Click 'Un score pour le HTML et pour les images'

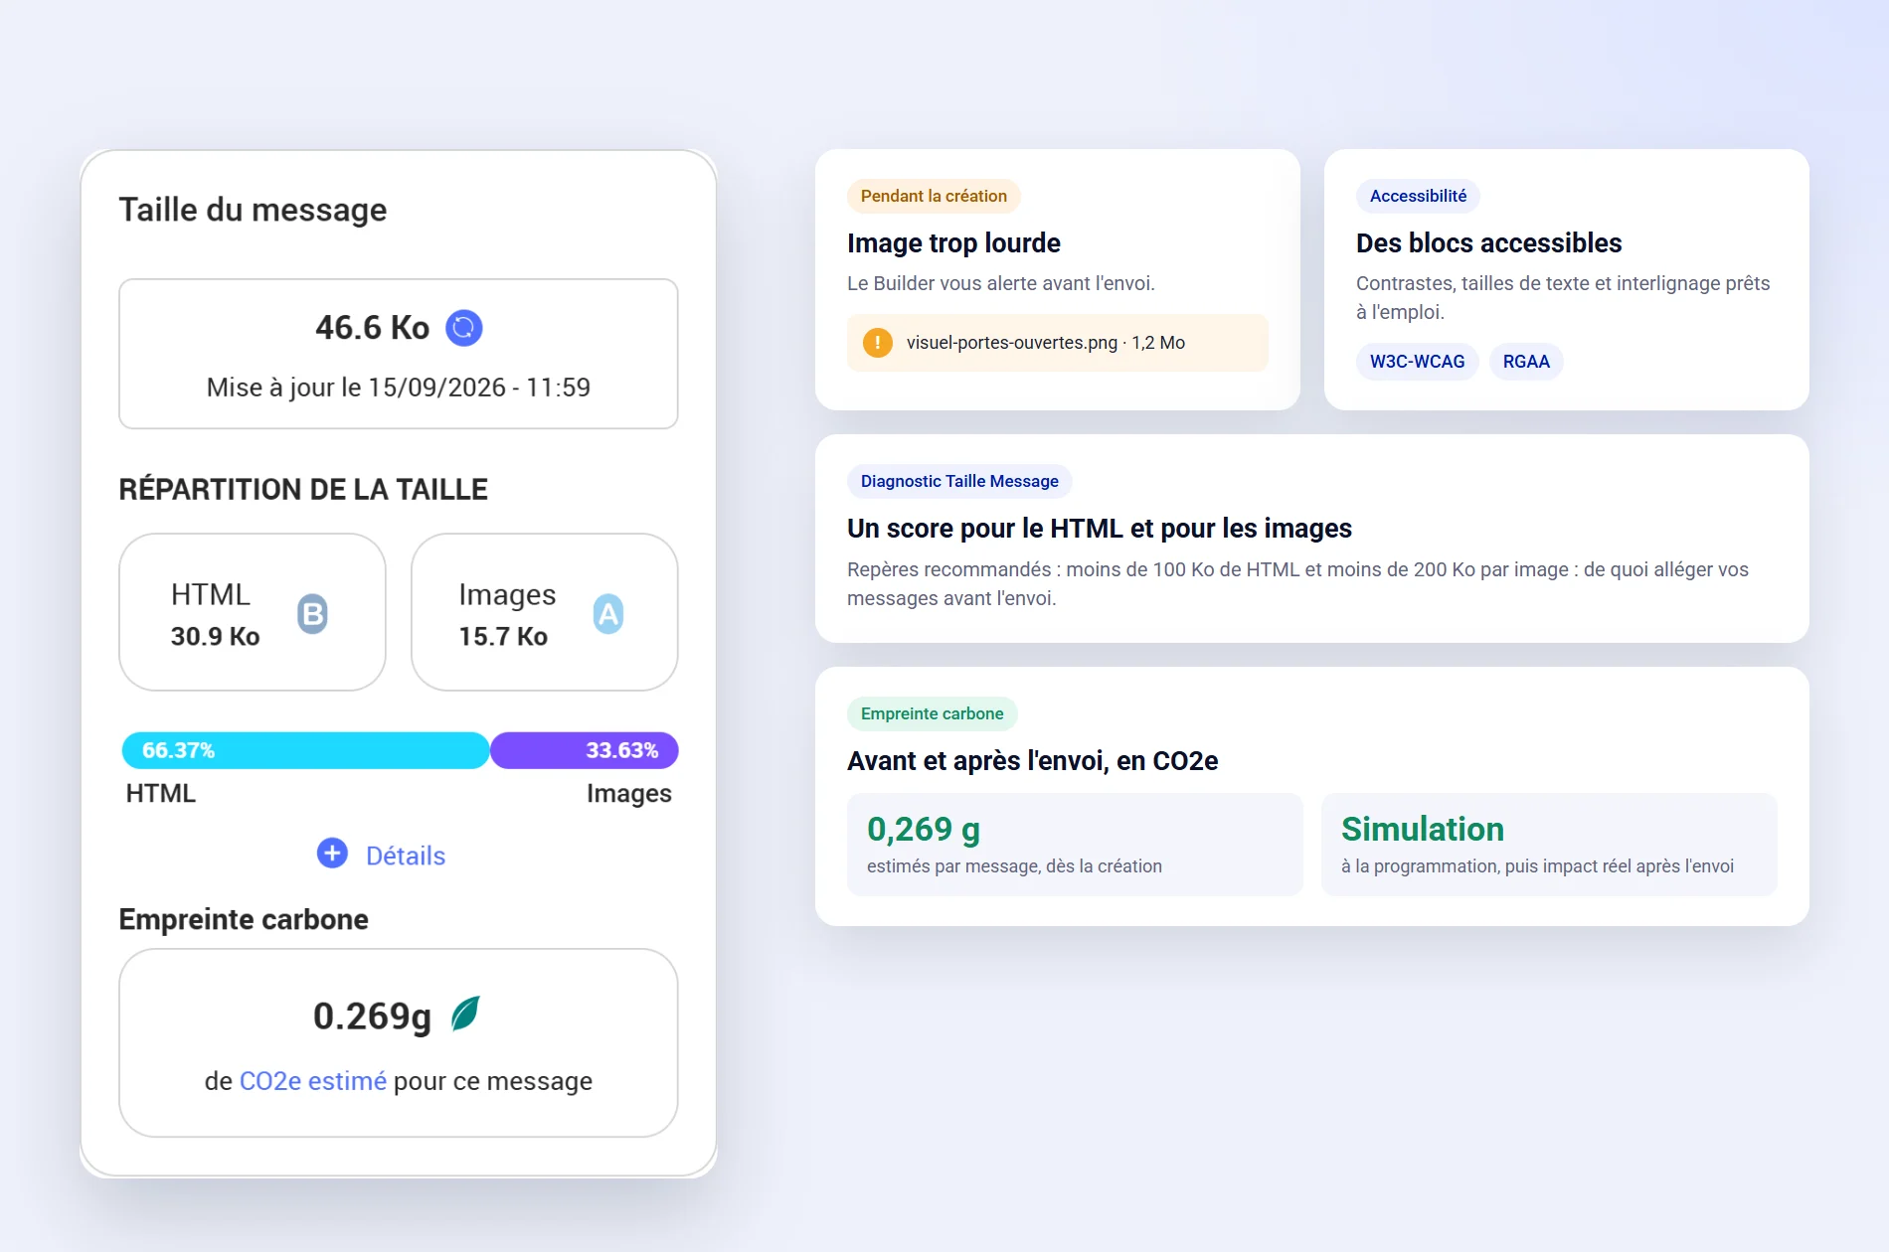[x=1100, y=529]
